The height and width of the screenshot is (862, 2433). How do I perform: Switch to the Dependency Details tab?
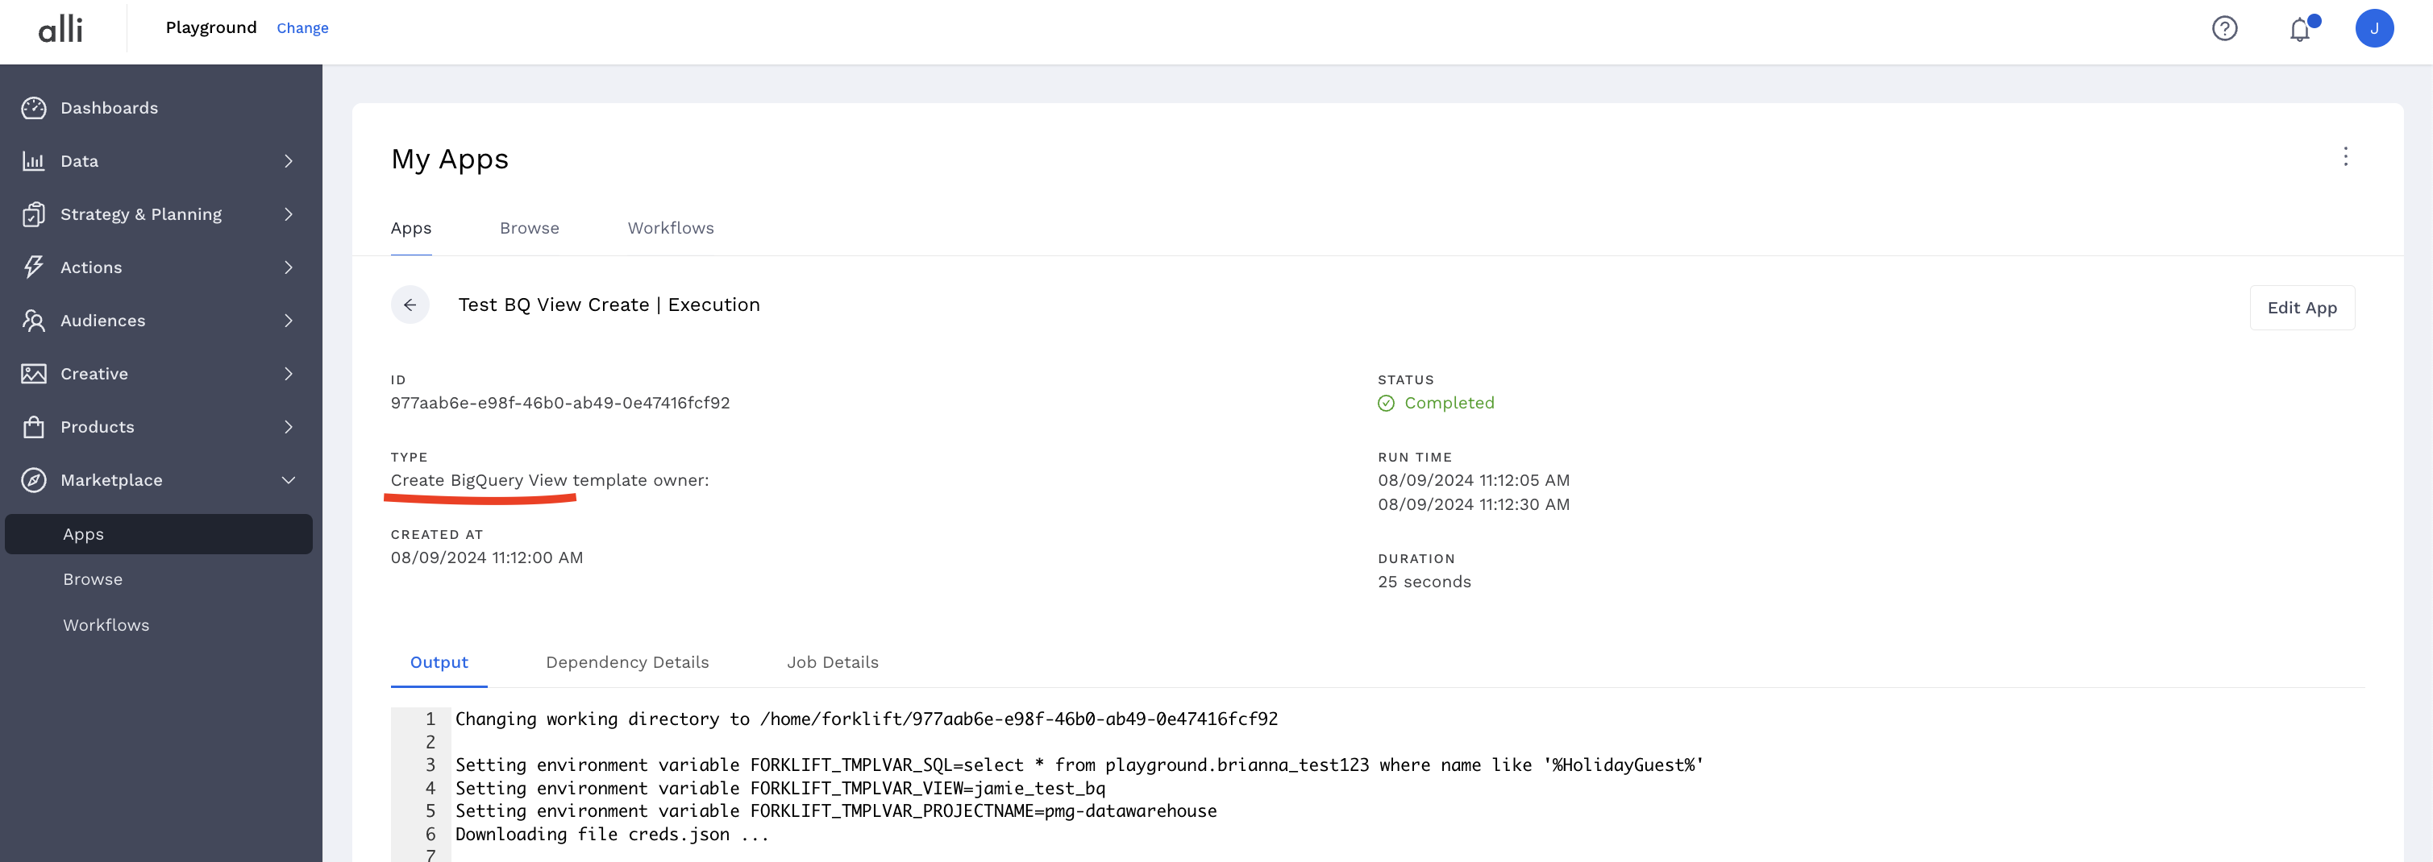click(627, 663)
